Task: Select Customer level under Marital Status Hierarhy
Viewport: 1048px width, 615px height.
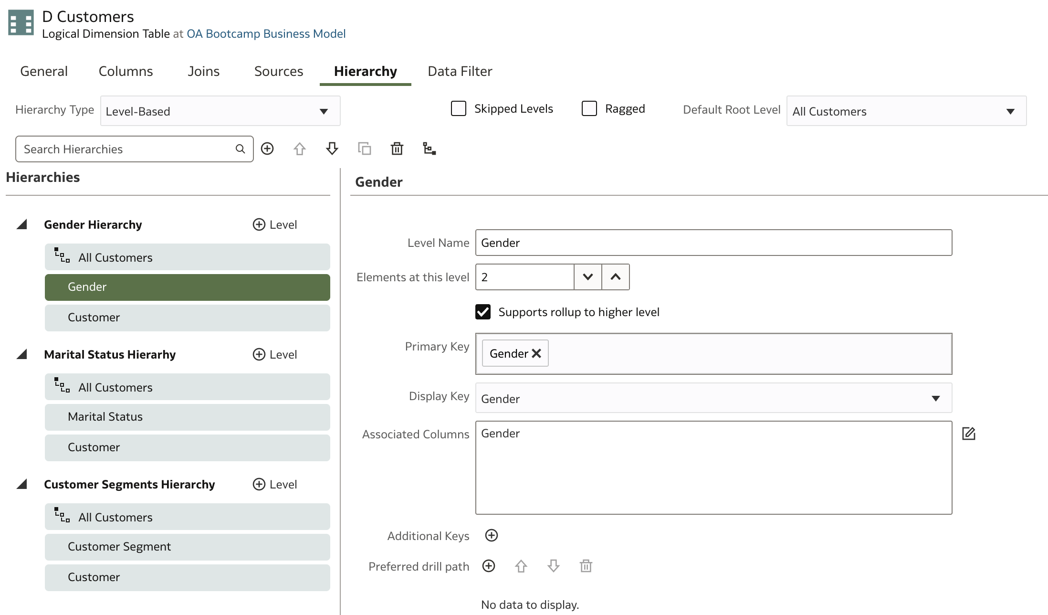Action: click(188, 447)
